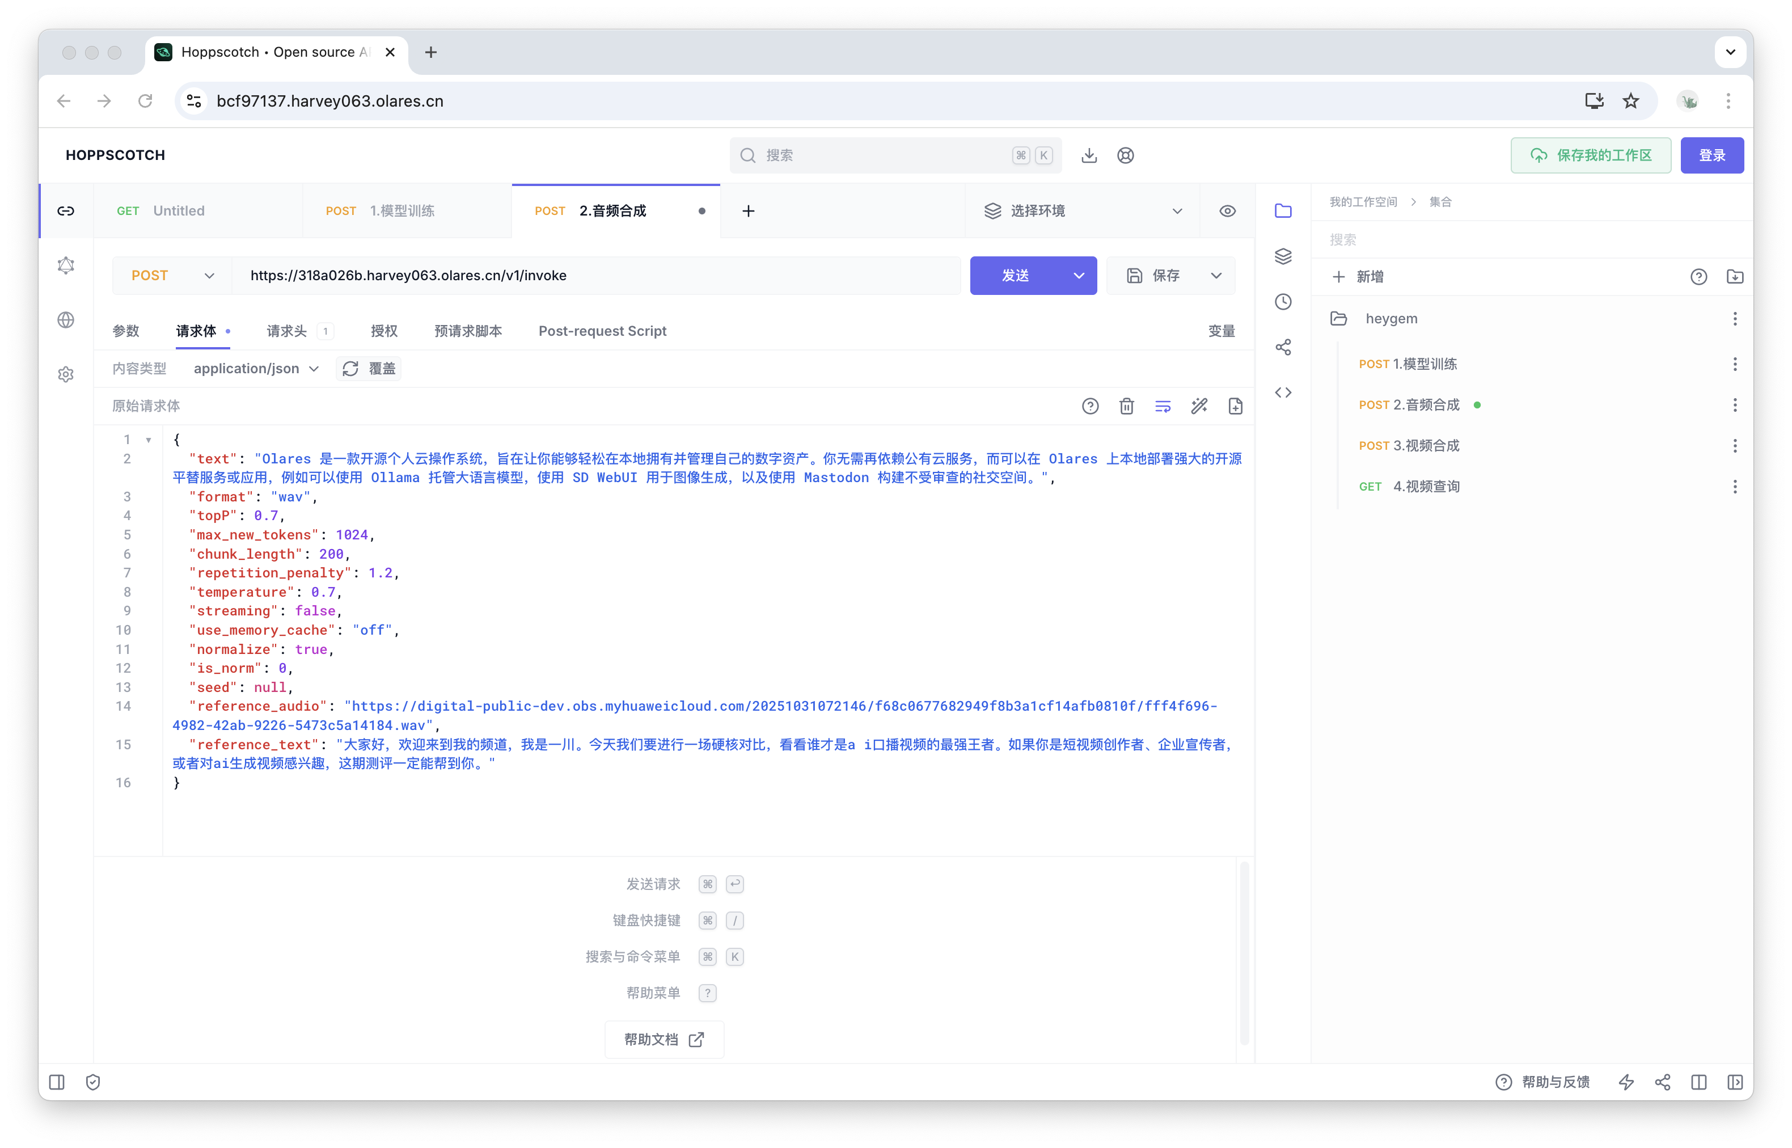This screenshot has width=1792, height=1148.
Task: Click the import file icon above body
Action: tap(1235, 406)
